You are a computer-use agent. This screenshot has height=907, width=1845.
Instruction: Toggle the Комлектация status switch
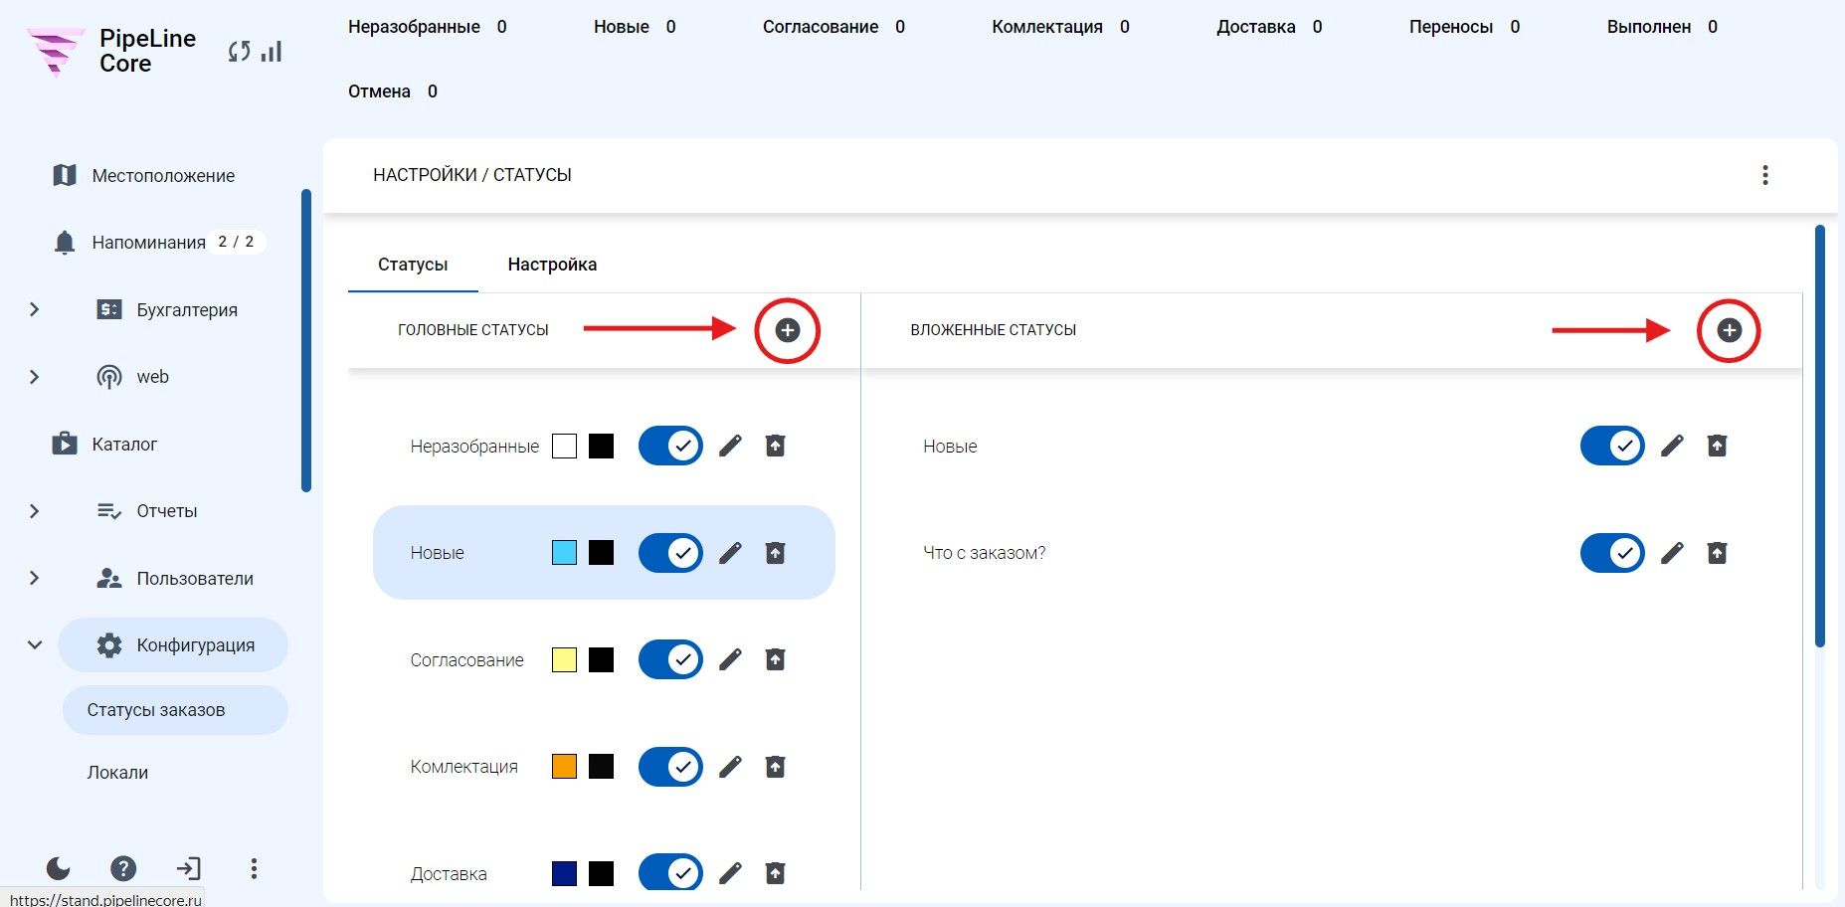click(x=670, y=767)
